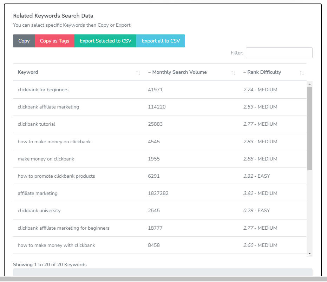The image size is (327, 282).
Task: Click the vertical scrollbar thumb
Action: pos(310,129)
